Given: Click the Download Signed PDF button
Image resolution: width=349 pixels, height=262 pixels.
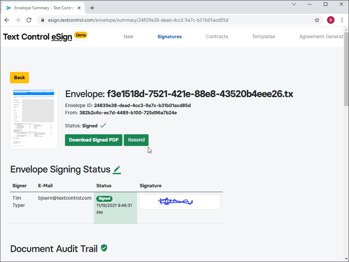Looking at the screenshot, I should [94, 140].
